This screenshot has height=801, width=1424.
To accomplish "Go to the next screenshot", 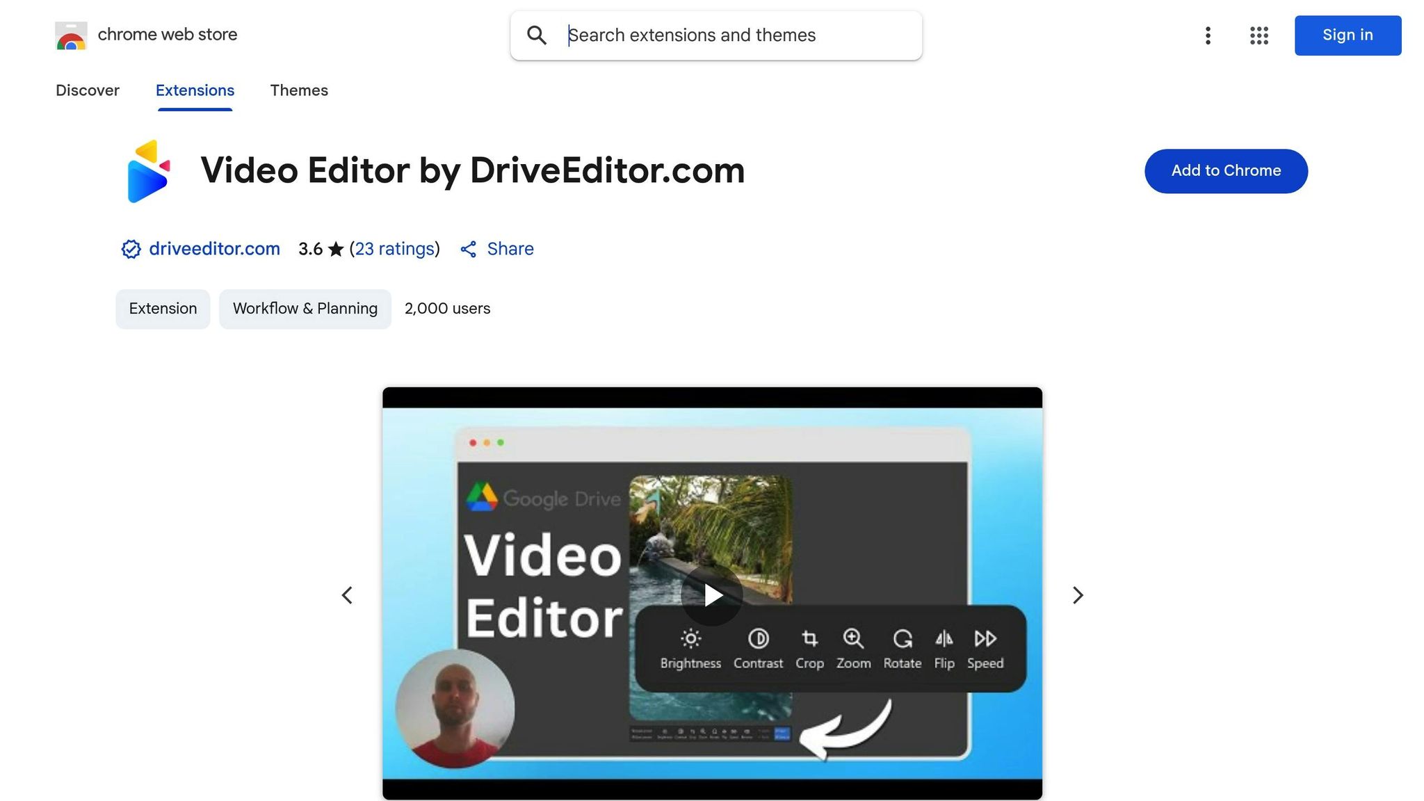I will point(1078,595).
